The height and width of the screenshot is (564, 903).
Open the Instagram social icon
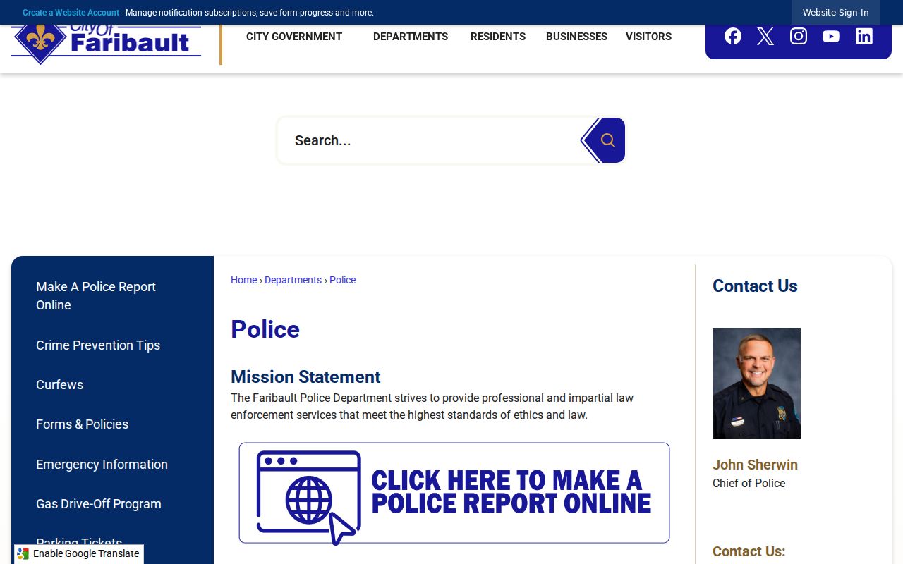pyautogui.click(x=799, y=36)
